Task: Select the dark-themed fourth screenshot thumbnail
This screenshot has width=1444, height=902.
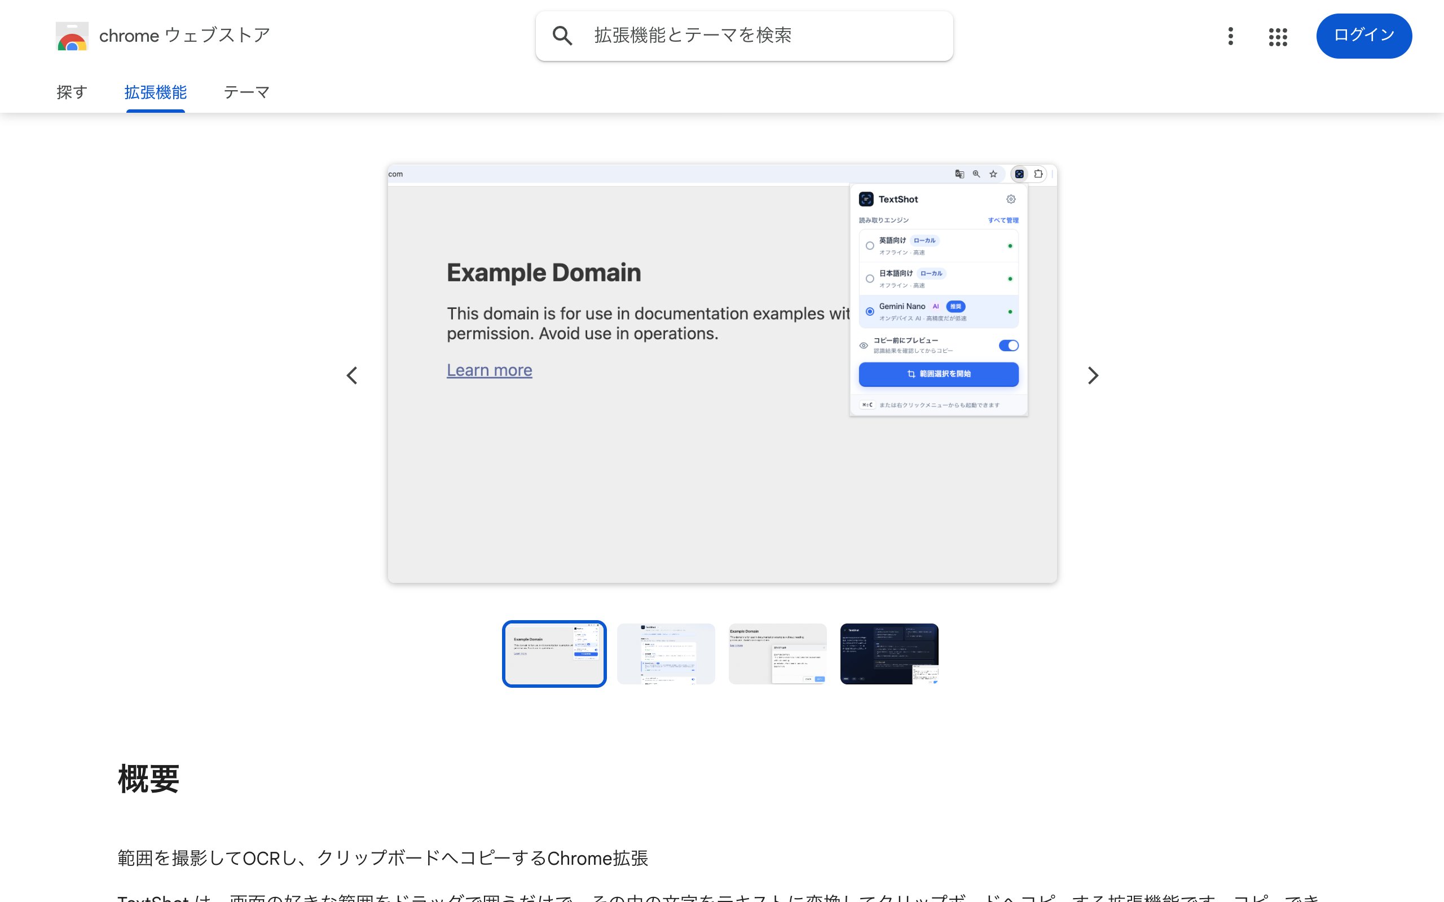Action: coord(889,654)
